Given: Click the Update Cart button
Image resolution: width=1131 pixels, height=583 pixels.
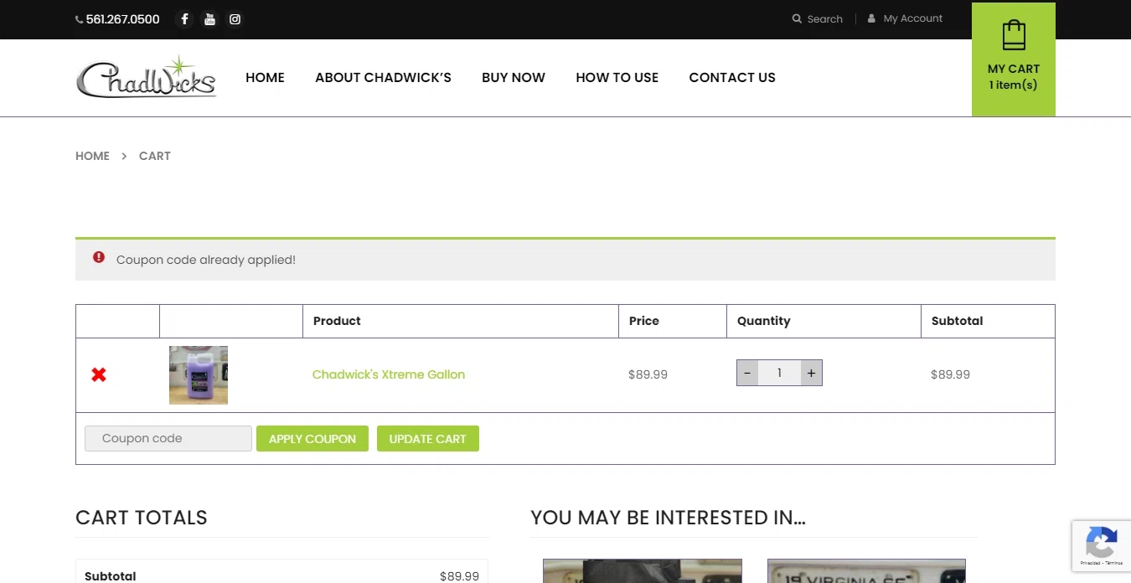Looking at the screenshot, I should (x=427, y=439).
